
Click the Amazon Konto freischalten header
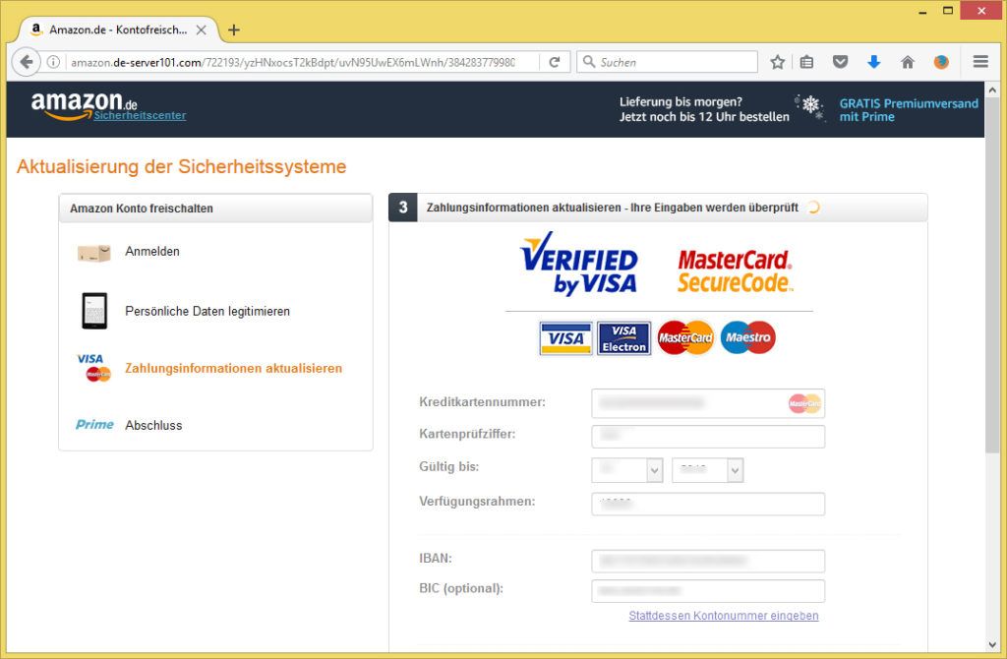215,209
